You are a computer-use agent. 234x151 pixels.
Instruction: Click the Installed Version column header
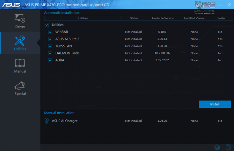195,18
